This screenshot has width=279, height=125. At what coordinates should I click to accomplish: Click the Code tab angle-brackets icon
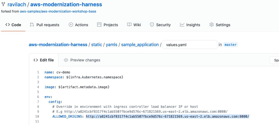(x=7, y=25)
